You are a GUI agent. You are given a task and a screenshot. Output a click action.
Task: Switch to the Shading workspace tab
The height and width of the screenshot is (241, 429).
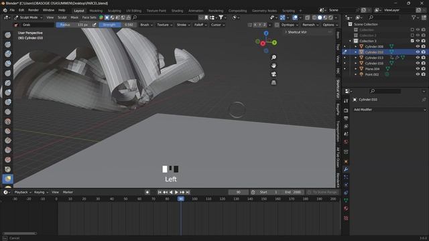(x=177, y=11)
